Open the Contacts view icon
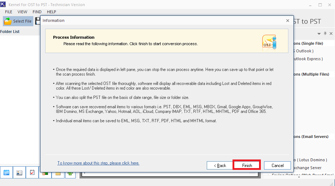This screenshot has width=335, height=186. [19, 172]
